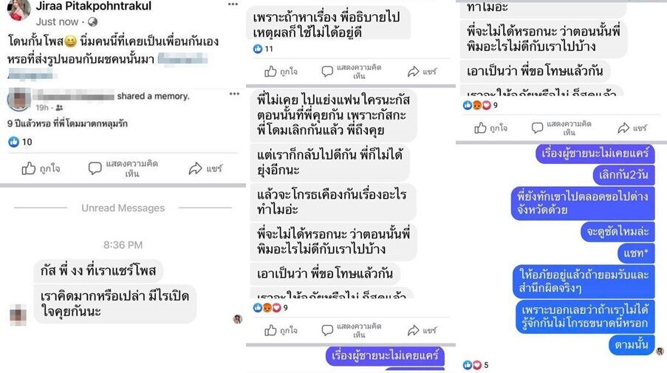Comment on the shared memory post
Viewport: 667px width, 373px height.
coord(123,169)
